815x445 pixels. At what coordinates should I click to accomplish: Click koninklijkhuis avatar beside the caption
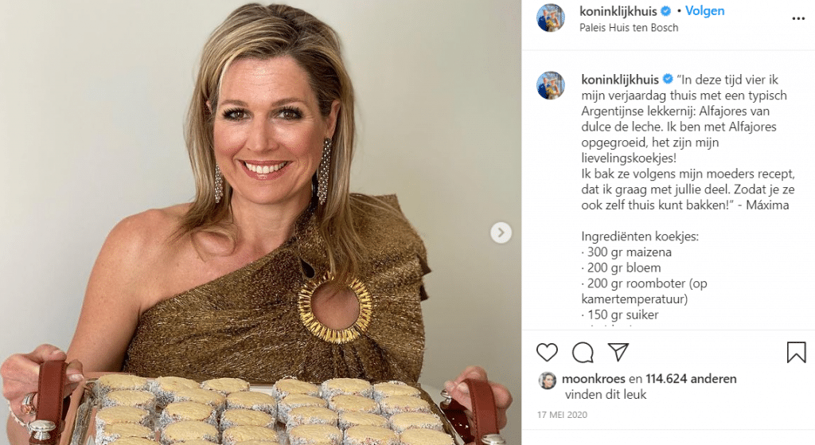551,85
